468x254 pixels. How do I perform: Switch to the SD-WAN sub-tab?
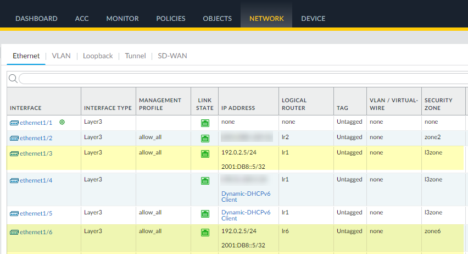(172, 56)
